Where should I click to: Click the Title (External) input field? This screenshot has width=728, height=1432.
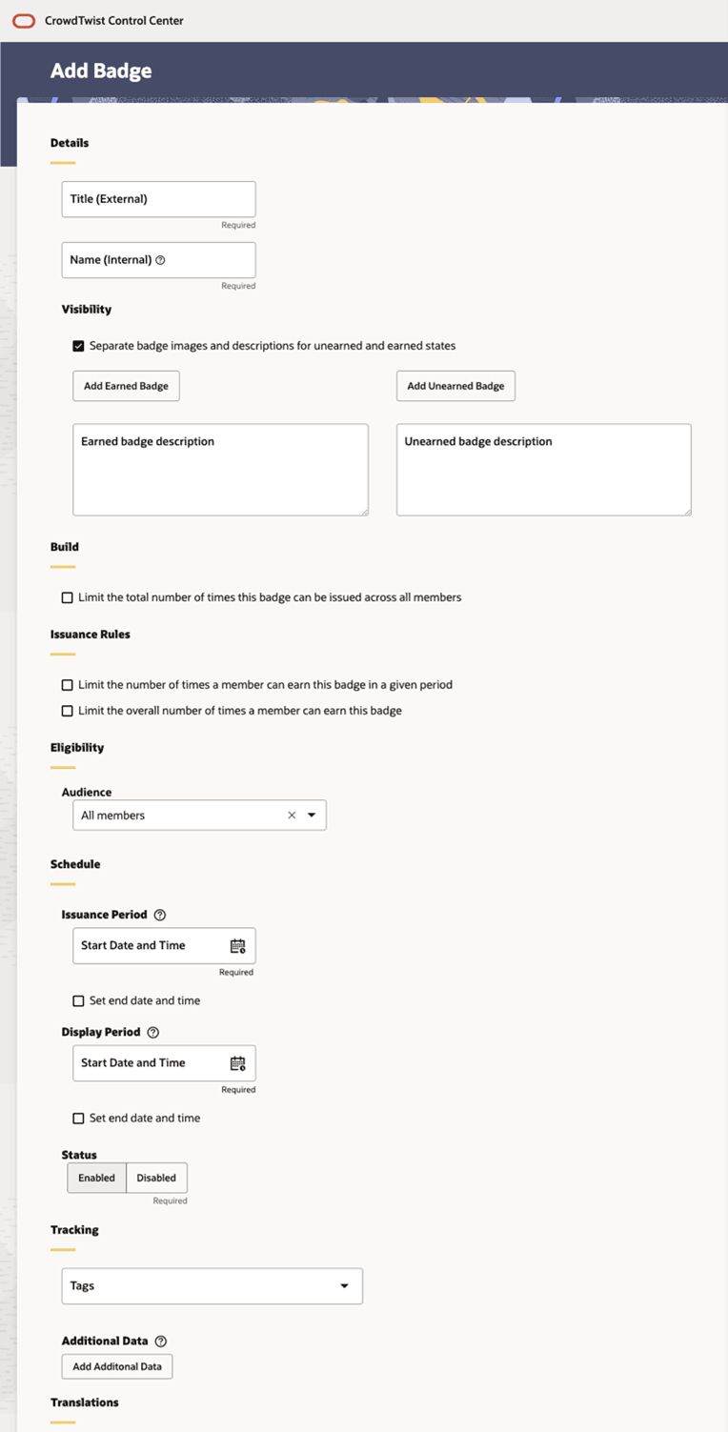click(159, 199)
